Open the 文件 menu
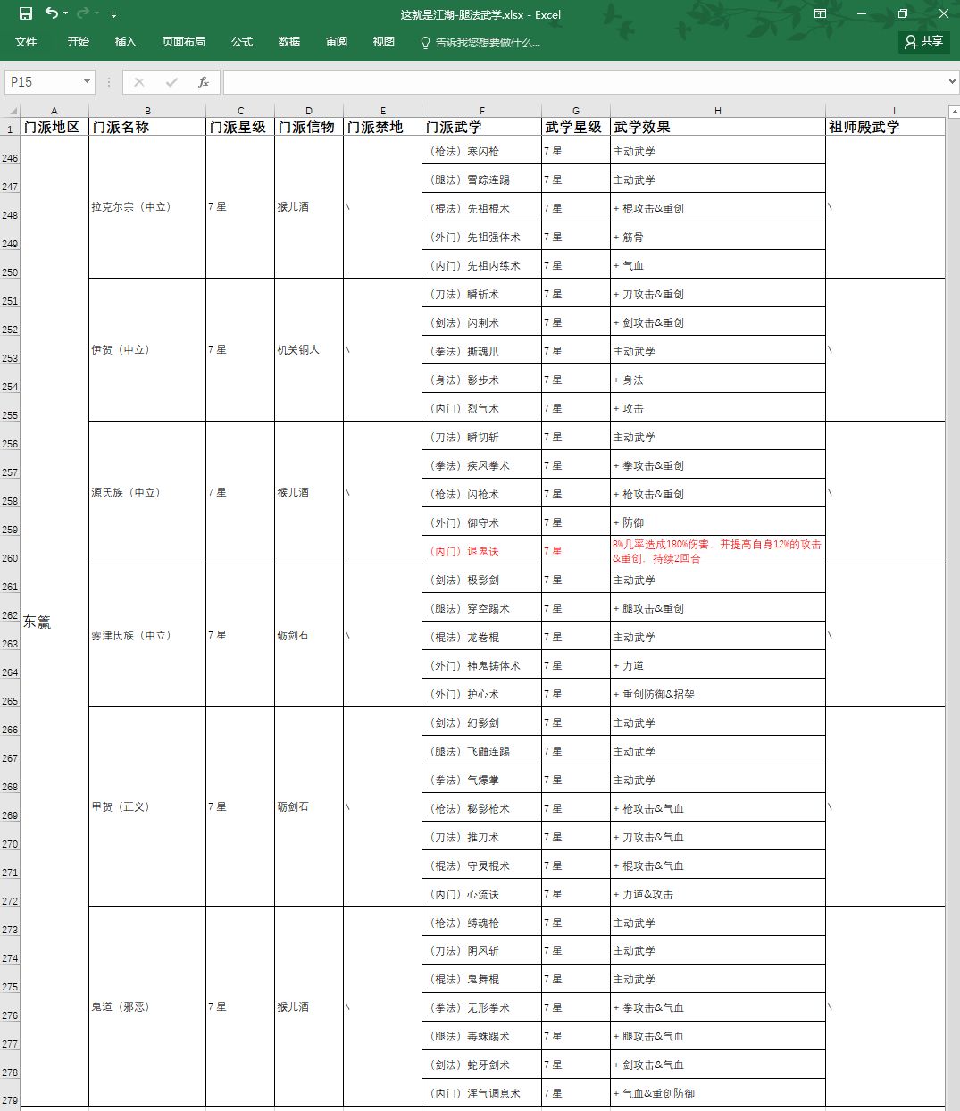This screenshot has width=960, height=1111. pyautogui.click(x=26, y=42)
